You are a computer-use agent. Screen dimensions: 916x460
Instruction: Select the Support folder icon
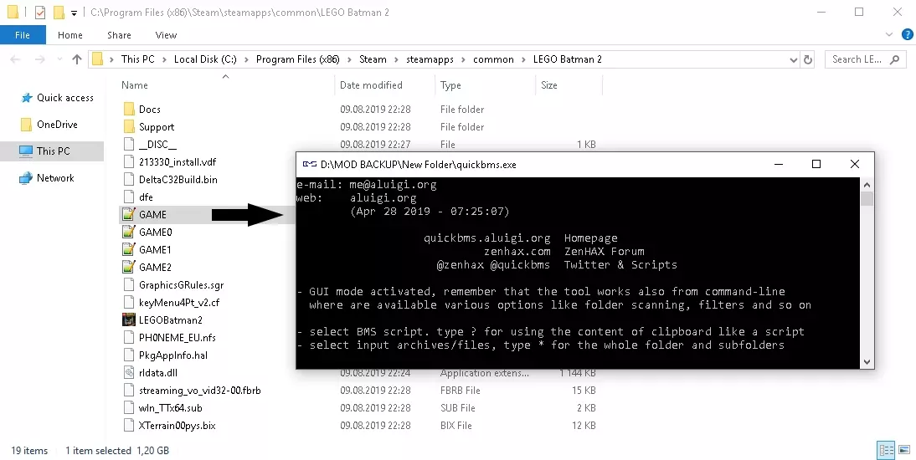point(129,126)
